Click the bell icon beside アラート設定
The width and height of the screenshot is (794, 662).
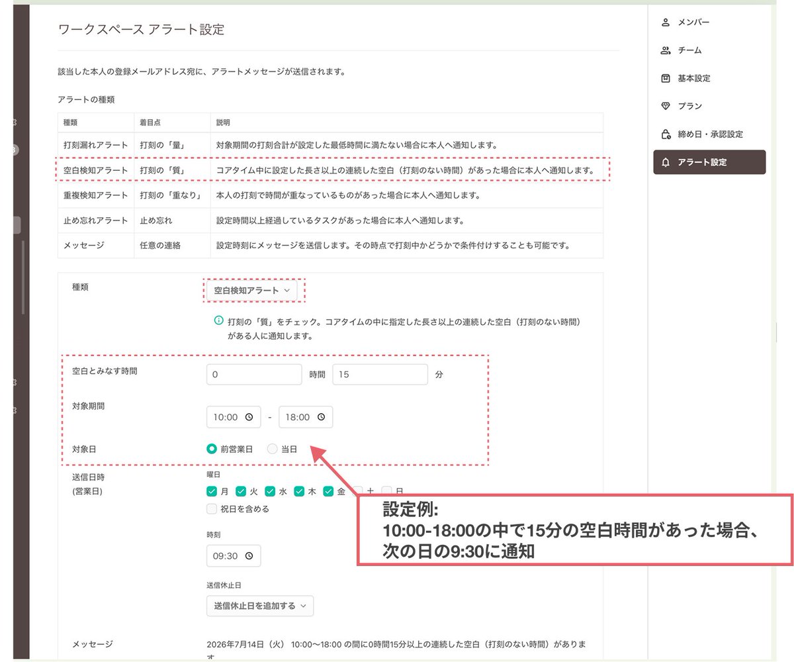666,162
